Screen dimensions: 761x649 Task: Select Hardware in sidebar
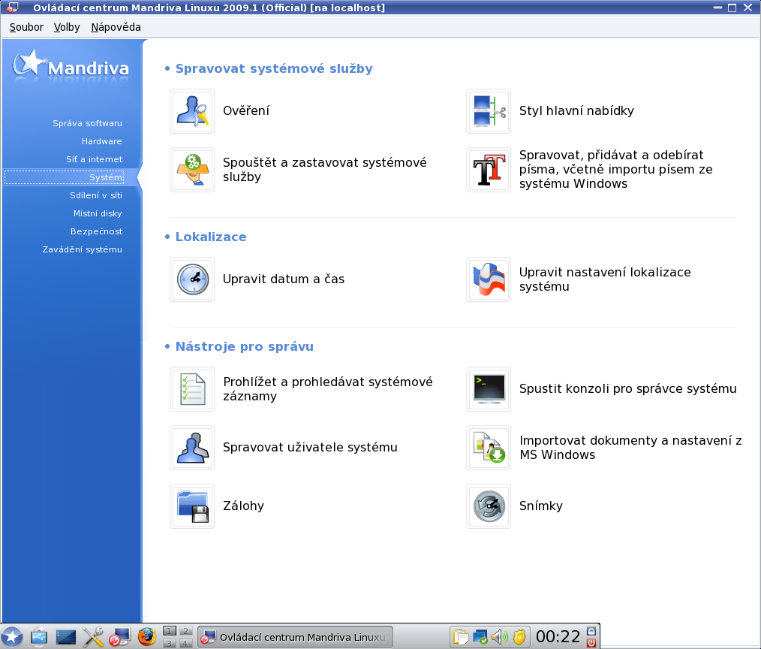101,141
